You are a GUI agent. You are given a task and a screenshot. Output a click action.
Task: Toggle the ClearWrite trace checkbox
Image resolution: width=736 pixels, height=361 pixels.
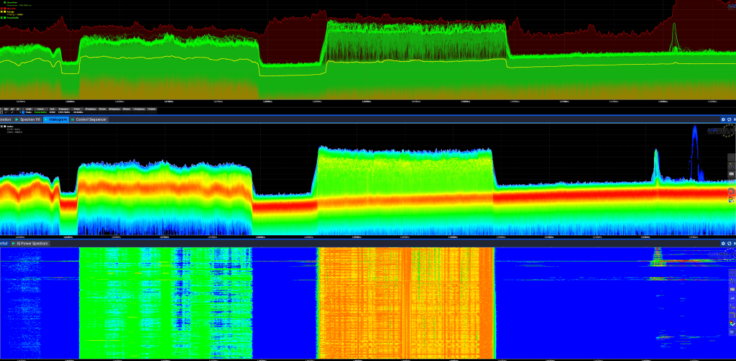[x=2, y=2]
